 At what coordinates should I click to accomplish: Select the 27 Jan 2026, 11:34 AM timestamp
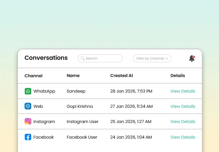[131, 106]
